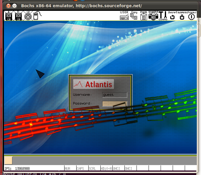
Task: Take a snapshot with camera icon
Action: 153,16
